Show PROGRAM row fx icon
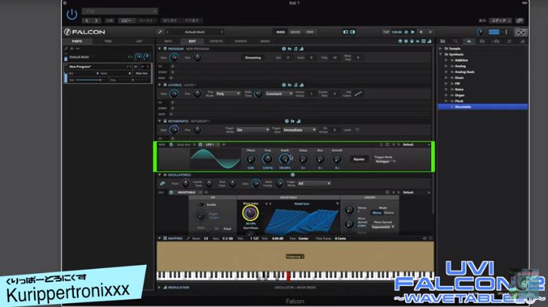This screenshot has height=307, width=548. tap(289, 49)
